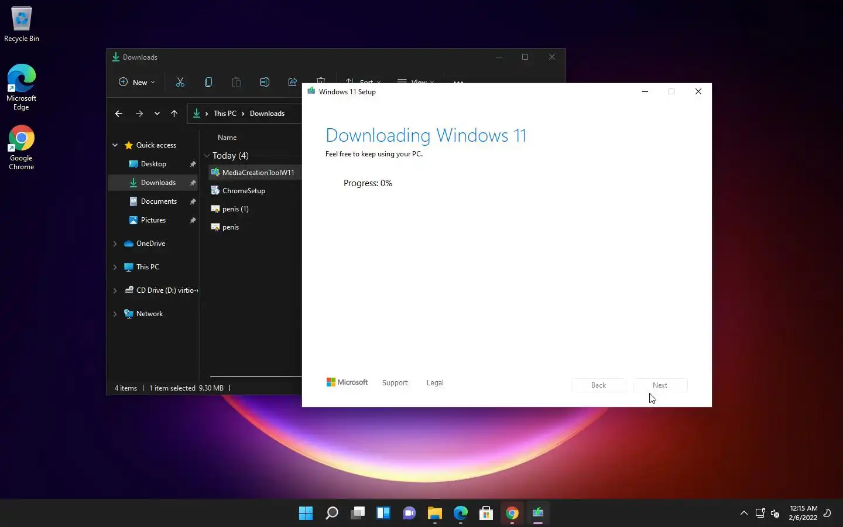Image resolution: width=843 pixels, height=527 pixels.
Task: Select the Google Chrome desktop shortcut
Action: click(x=22, y=148)
